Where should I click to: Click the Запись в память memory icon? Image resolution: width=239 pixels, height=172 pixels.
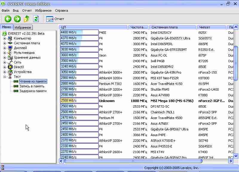pyautogui.click(x=16, y=86)
